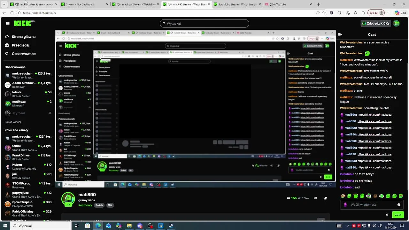This screenshot has height=230, width=409.
Task: Click the 18+ tag
Action: [x=110, y=205]
